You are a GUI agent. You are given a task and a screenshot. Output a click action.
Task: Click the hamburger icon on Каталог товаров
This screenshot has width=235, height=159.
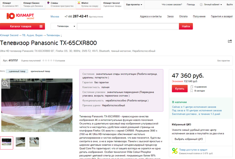click(x=41, y=26)
